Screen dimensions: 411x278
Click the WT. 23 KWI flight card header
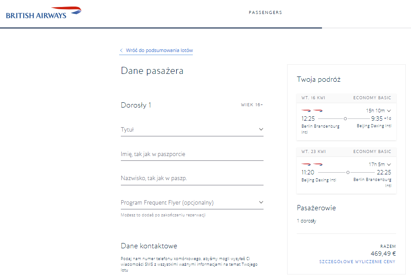coord(346,152)
